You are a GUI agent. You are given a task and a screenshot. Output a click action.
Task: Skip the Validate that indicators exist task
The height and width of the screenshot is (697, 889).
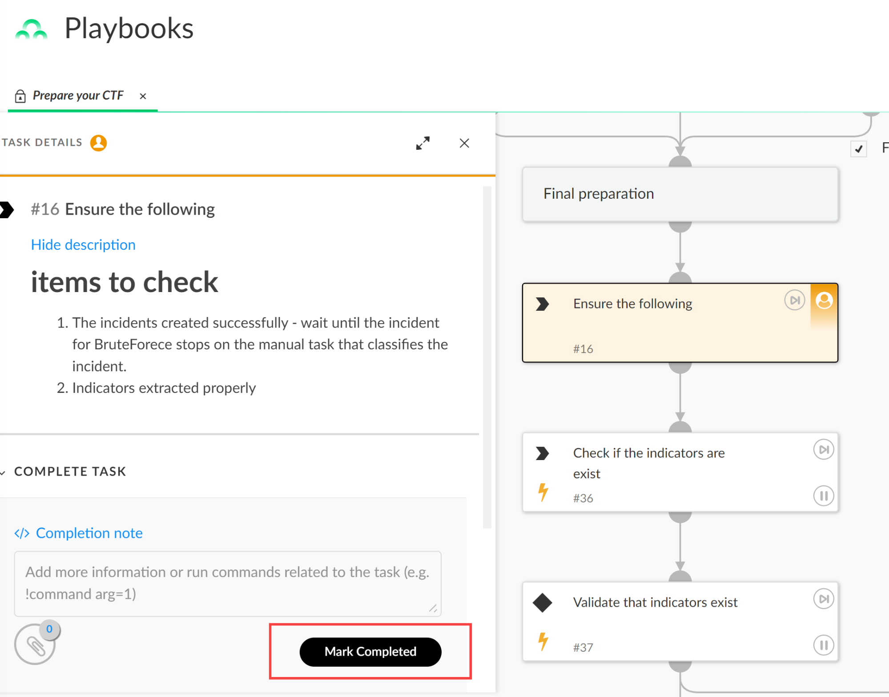(x=823, y=599)
